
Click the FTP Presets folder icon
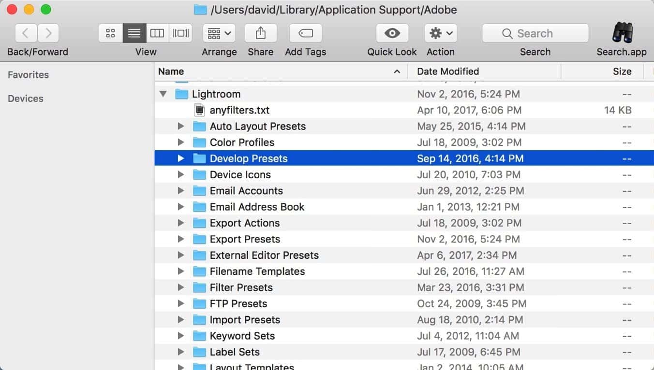(x=199, y=303)
